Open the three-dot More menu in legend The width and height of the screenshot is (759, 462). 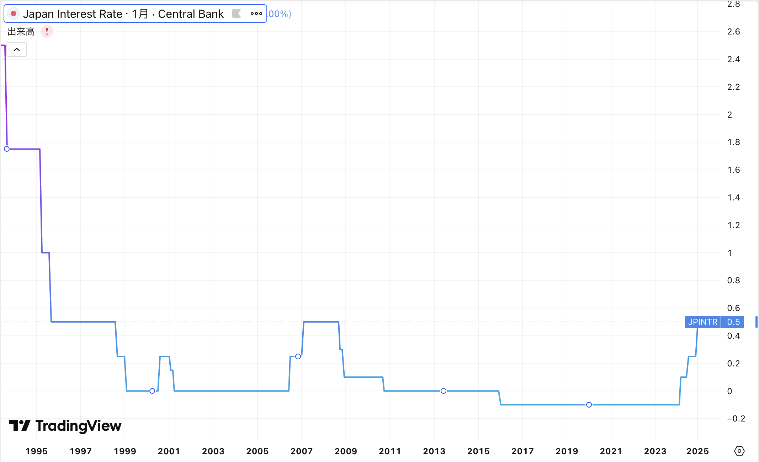point(256,14)
